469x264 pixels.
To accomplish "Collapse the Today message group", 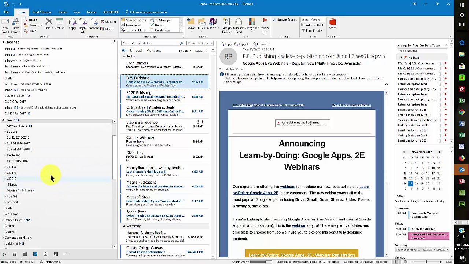I will (124, 56).
